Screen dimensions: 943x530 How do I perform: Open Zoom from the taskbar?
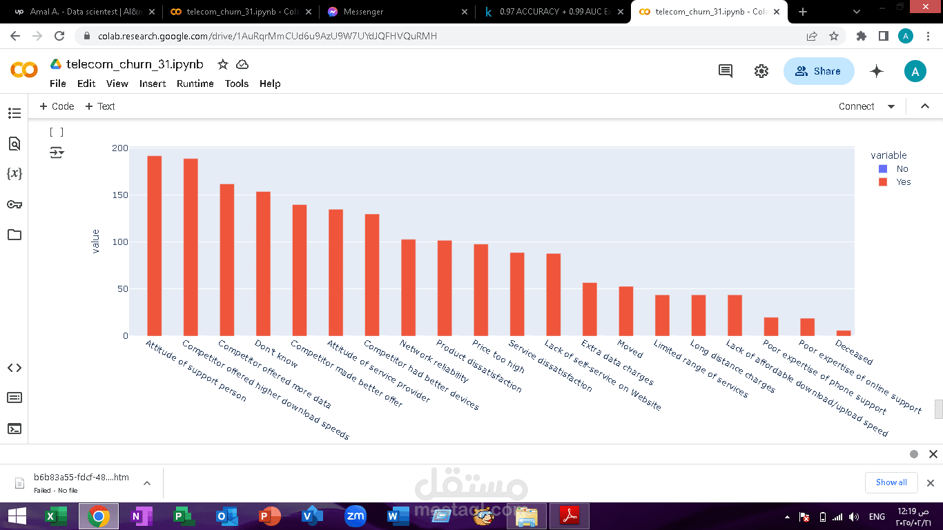pyautogui.click(x=356, y=516)
